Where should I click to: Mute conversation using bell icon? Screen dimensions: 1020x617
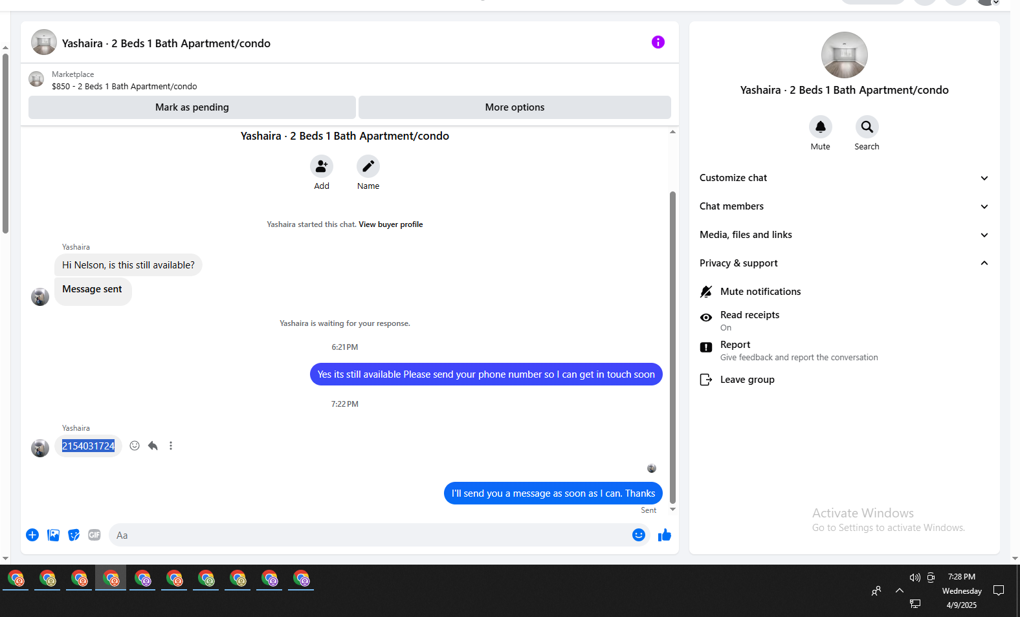(x=820, y=127)
